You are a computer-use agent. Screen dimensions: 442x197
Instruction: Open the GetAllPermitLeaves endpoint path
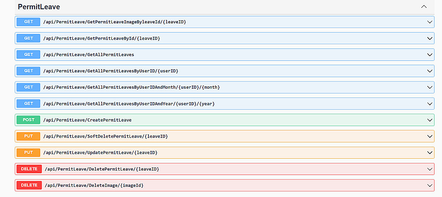tap(88, 55)
